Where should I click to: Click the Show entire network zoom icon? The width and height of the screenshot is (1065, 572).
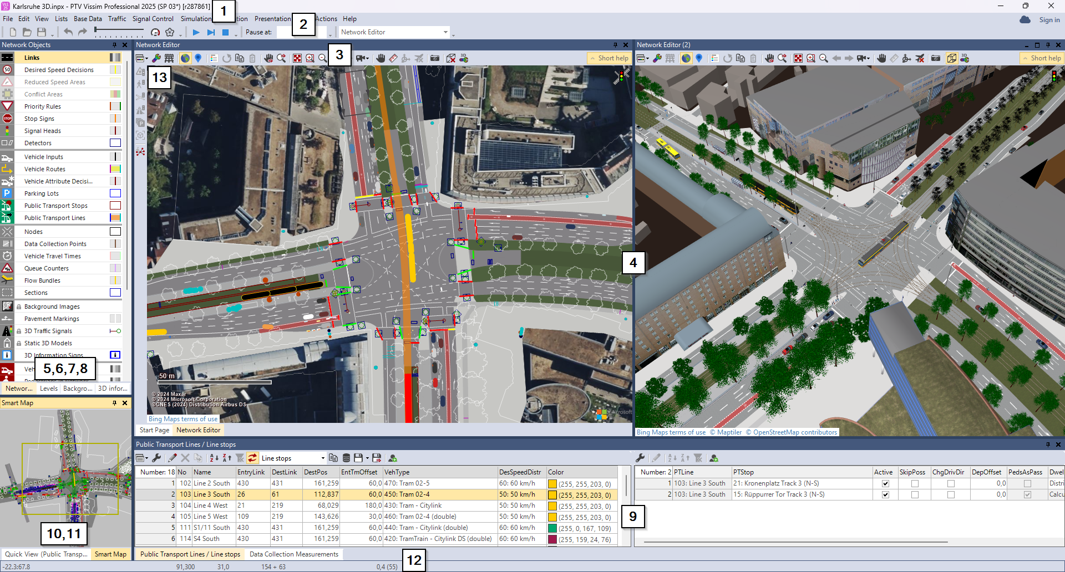tap(297, 58)
